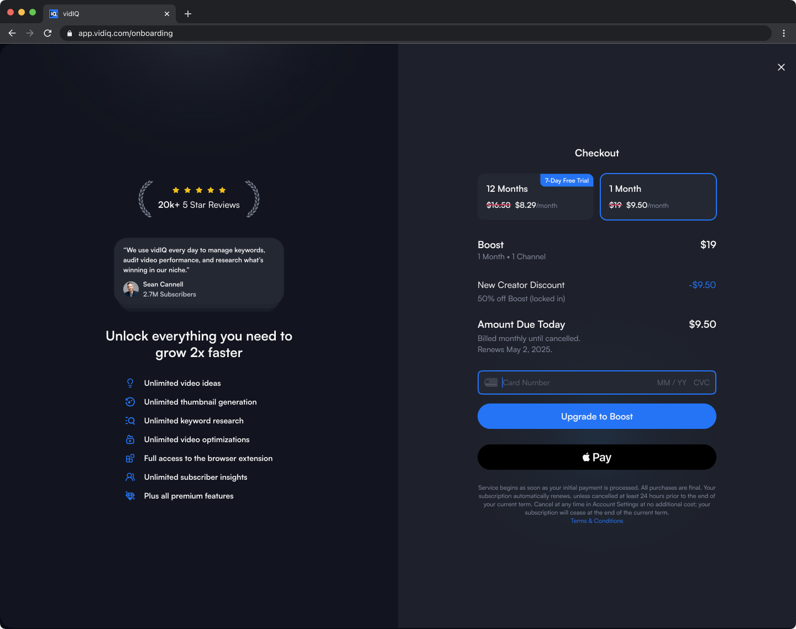Open a new browser tab
The height and width of the screenshot is (629, 796).
(188, 14)
